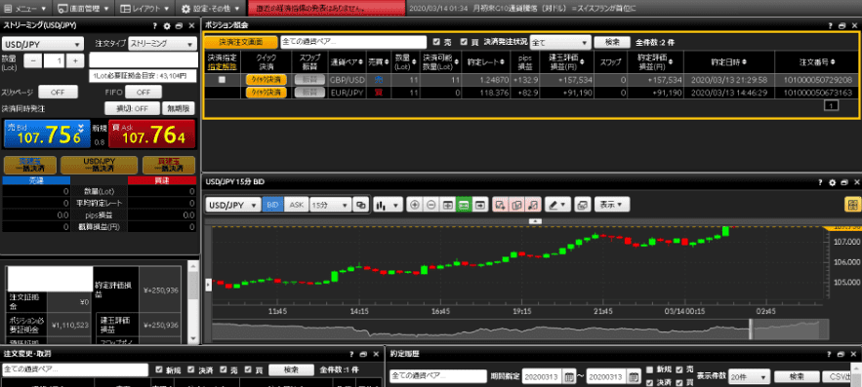Open settings gear in streaming order panel
This screenshot has width=862, height=387.
click(x=168, y=25)
